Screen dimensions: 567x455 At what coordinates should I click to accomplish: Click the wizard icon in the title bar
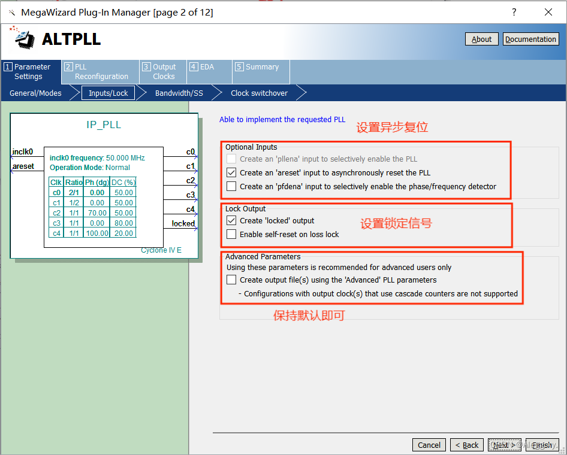click(12, 13)
